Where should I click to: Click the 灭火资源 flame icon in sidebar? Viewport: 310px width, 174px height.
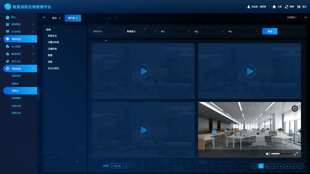(7, 46)
